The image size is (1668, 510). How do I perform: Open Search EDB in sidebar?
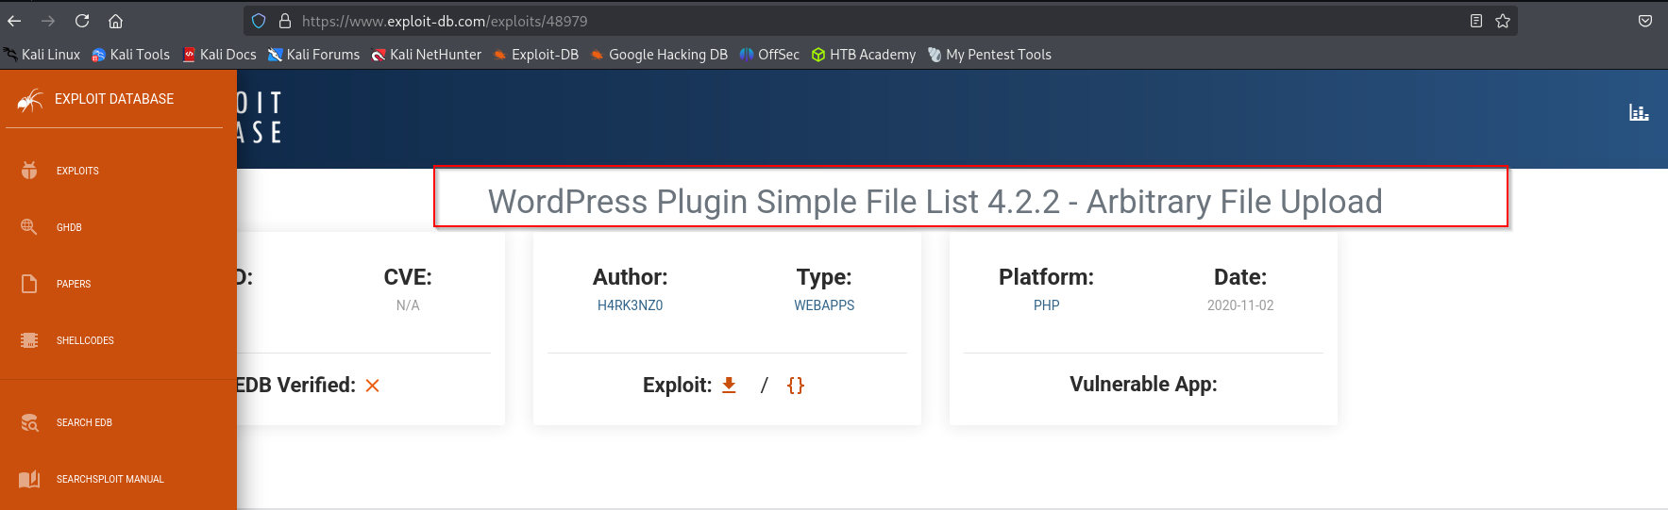83,422
